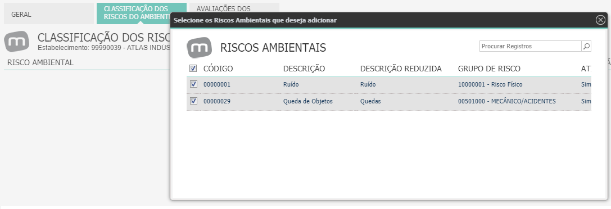611x209 pixels.
Task: Select code 00000001 cell
Action: [217, 84]
